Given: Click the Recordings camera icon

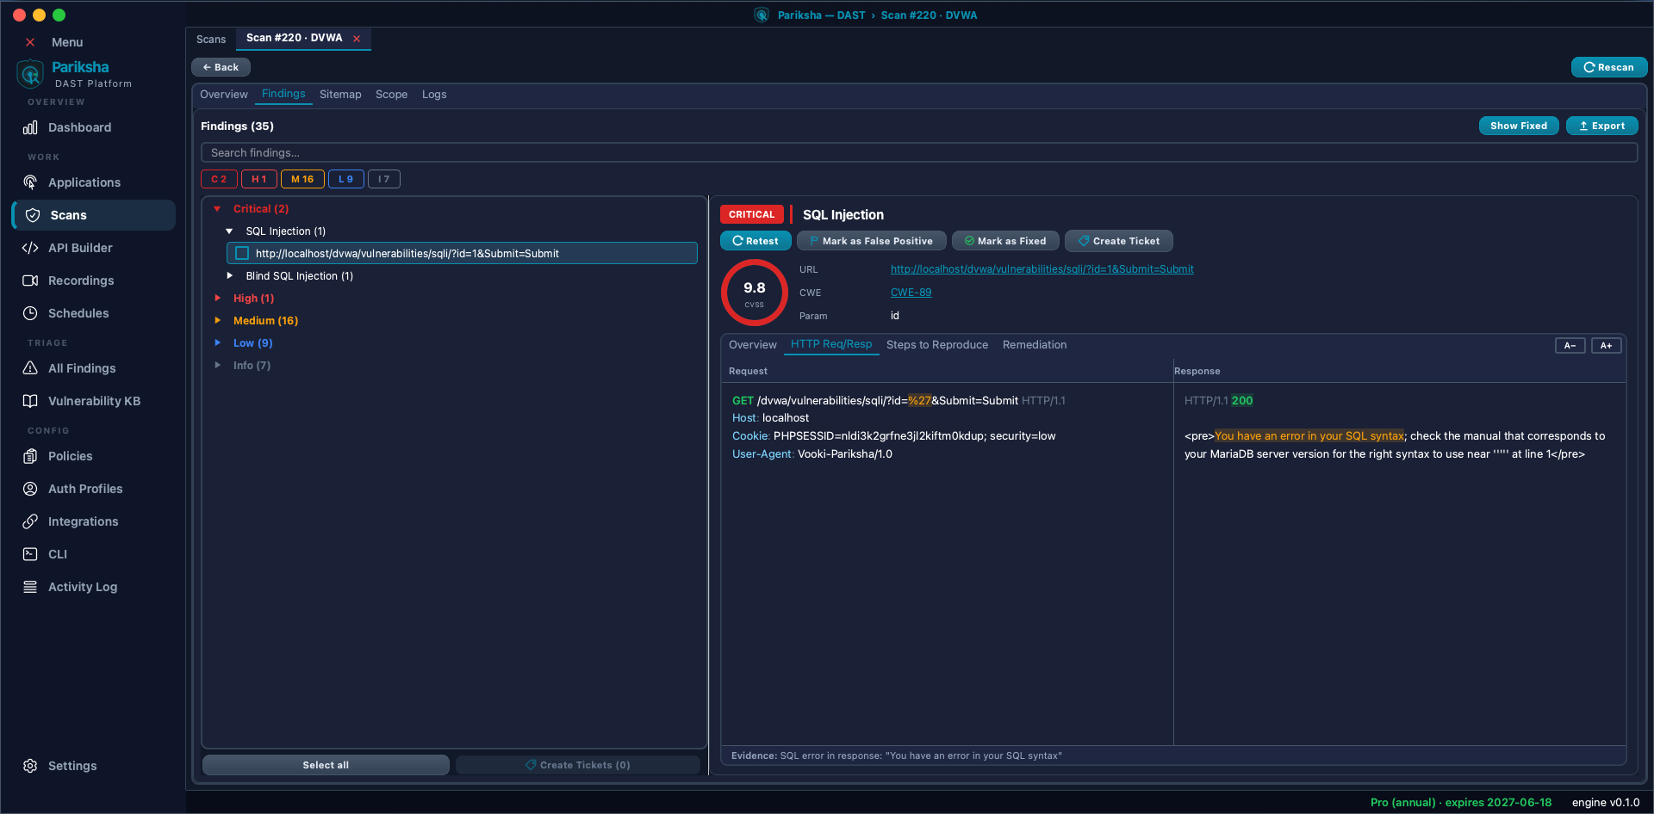Looking at the screenshot, I should (30, 281).
